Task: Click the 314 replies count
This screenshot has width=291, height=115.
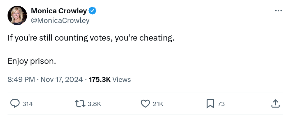Action: point(27,104)
